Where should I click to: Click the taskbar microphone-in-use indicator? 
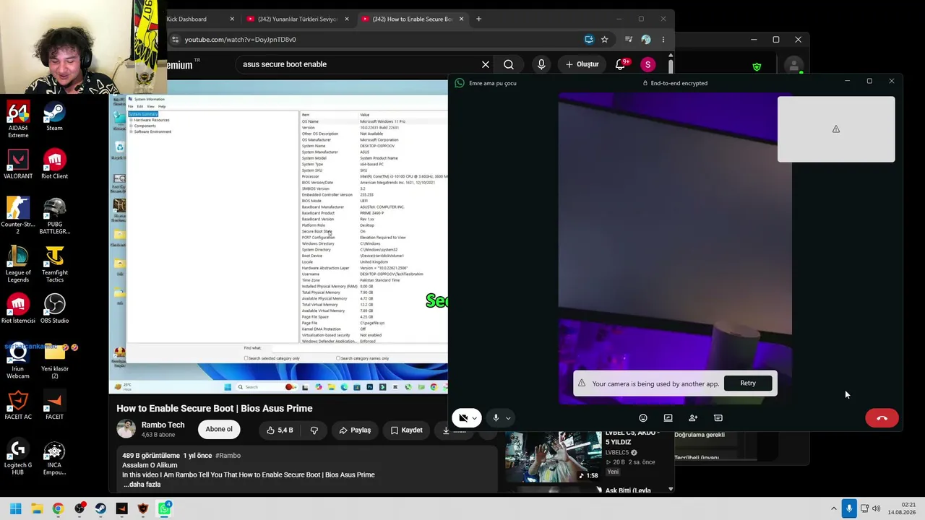tap(849, 508)
